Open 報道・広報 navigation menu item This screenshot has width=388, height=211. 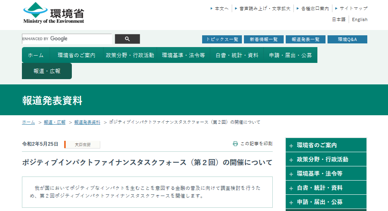click(x=47, y=71)
